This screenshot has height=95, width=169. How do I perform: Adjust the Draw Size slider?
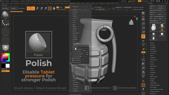102,9
